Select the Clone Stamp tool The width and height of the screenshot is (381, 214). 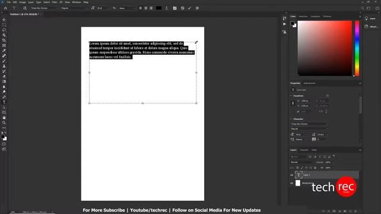coord(4,66)
